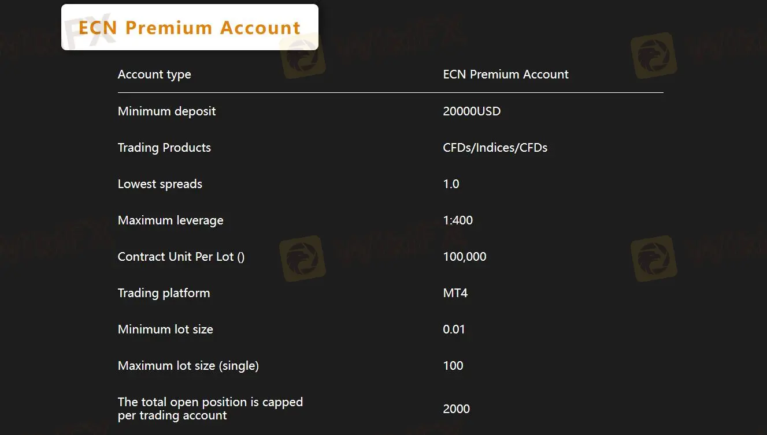Click the 20000USD deposit value

pyautogui.click(x=472, y=111)
